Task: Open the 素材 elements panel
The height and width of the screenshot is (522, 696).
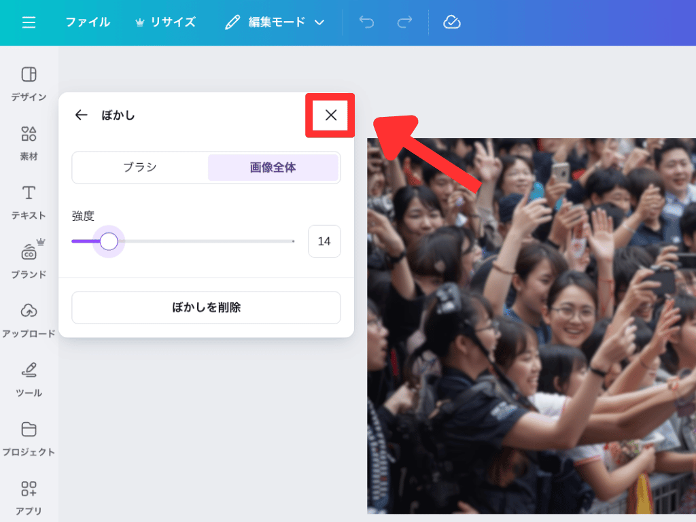Action: (x=29, y=143)
